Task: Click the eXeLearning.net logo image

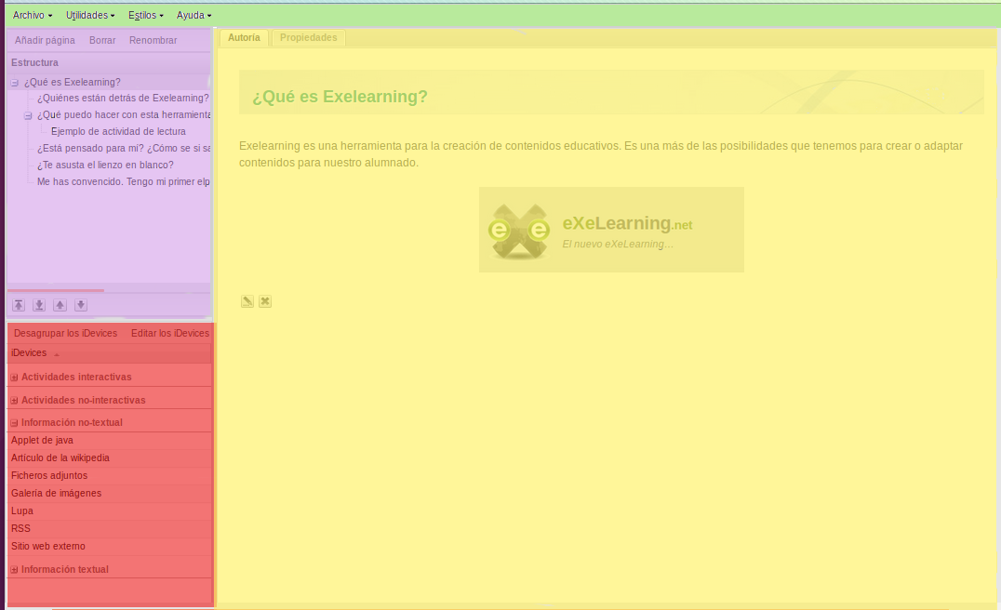Action: [x=611, y=230]
